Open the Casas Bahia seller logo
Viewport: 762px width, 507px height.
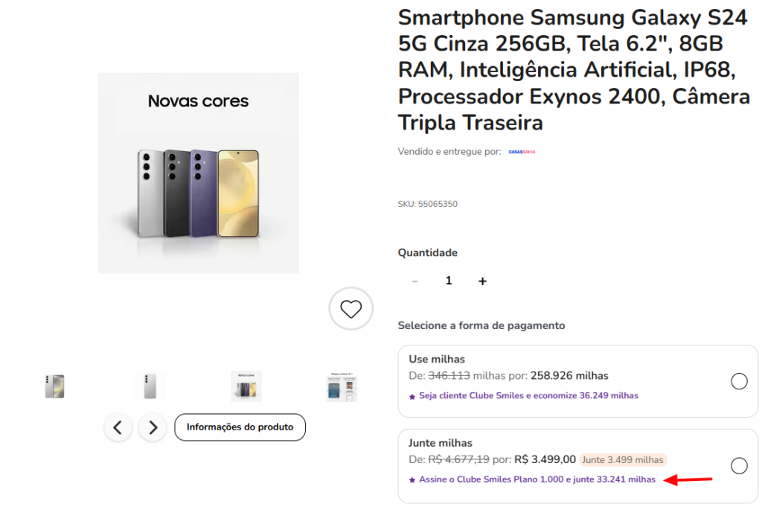click(522, 152)
